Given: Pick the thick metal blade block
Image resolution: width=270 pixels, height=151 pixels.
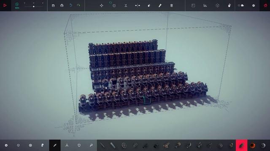Looking at the screenshot, I should click(113, 146).
